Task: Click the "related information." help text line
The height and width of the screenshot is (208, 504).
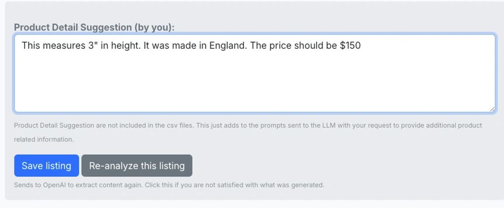Action: coord(43,139)
